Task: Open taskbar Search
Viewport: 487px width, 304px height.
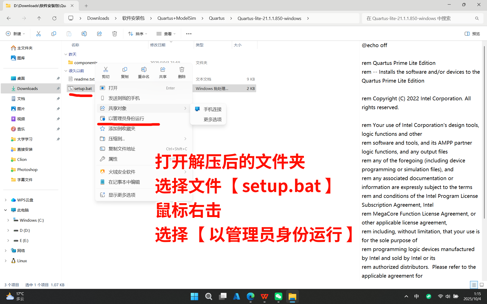Action: click(x=208, y=296)
